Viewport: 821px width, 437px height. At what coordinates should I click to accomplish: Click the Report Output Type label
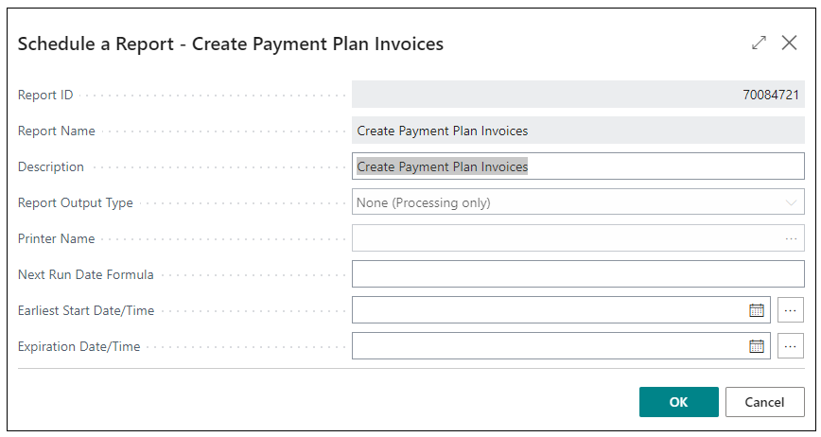[76, 202]
